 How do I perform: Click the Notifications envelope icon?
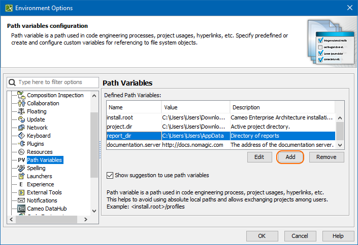21,200
